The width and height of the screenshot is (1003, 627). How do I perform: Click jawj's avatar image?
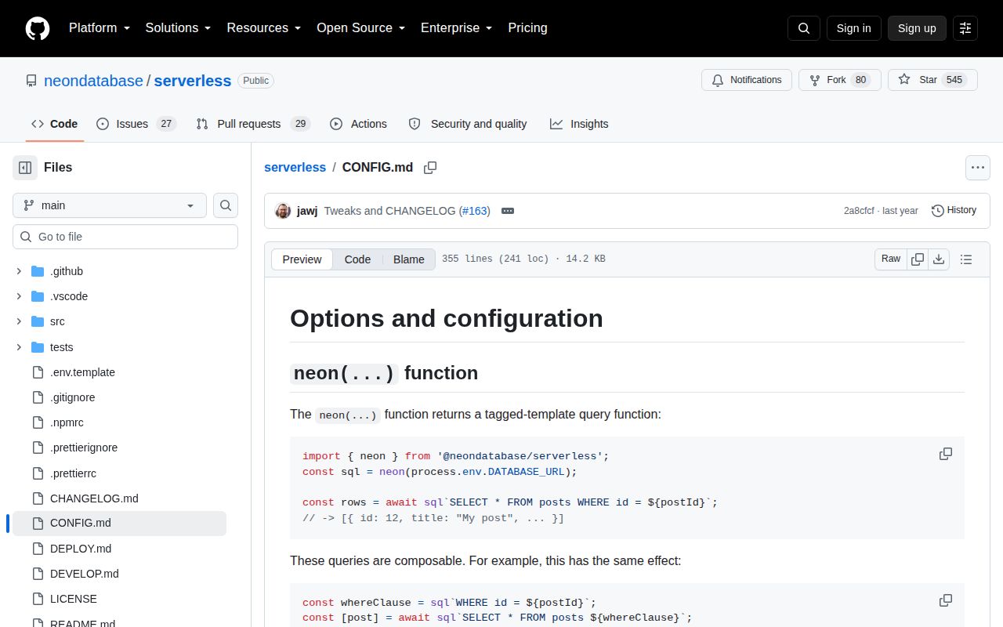coord(283,211)
